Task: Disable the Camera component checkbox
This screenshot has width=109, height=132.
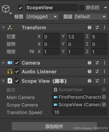Action: [x=17, y=63]
